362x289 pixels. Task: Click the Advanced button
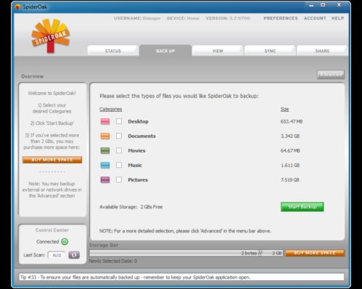[331, 75]
